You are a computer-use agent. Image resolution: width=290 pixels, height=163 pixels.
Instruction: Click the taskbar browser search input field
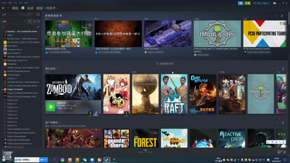(x=27, y=160)
